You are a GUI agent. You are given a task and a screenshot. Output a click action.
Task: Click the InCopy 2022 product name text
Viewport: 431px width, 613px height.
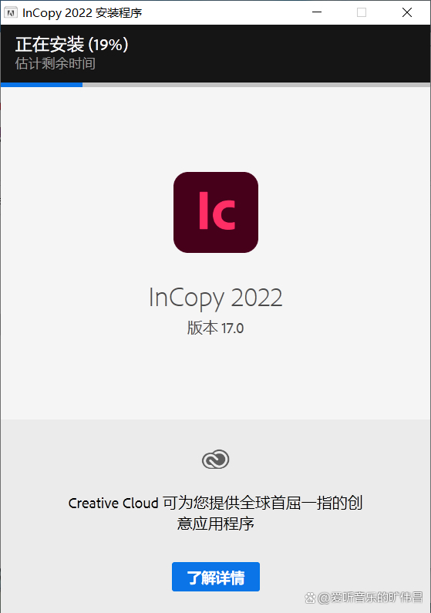pyautogui.click(x=215, y=298)
